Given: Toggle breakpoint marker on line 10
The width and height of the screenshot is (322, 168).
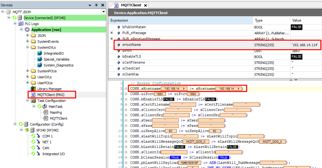Looking at the screenshot, I should [126, 131].
